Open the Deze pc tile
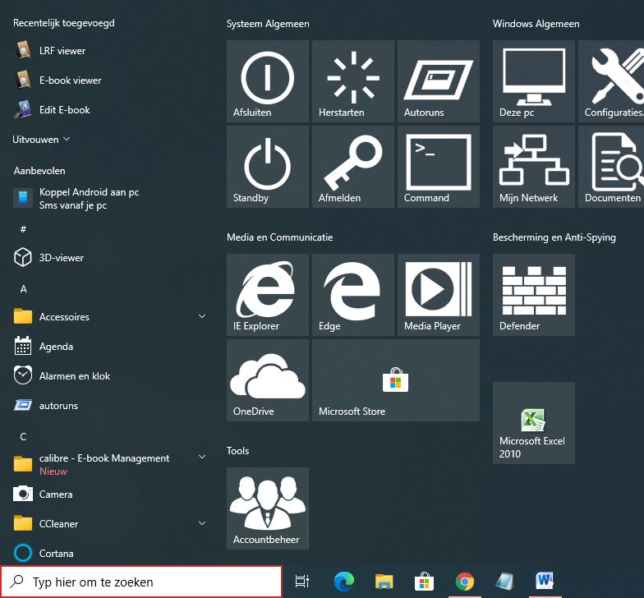The width and height of the screenshot is (644, 598). [534, 80]
